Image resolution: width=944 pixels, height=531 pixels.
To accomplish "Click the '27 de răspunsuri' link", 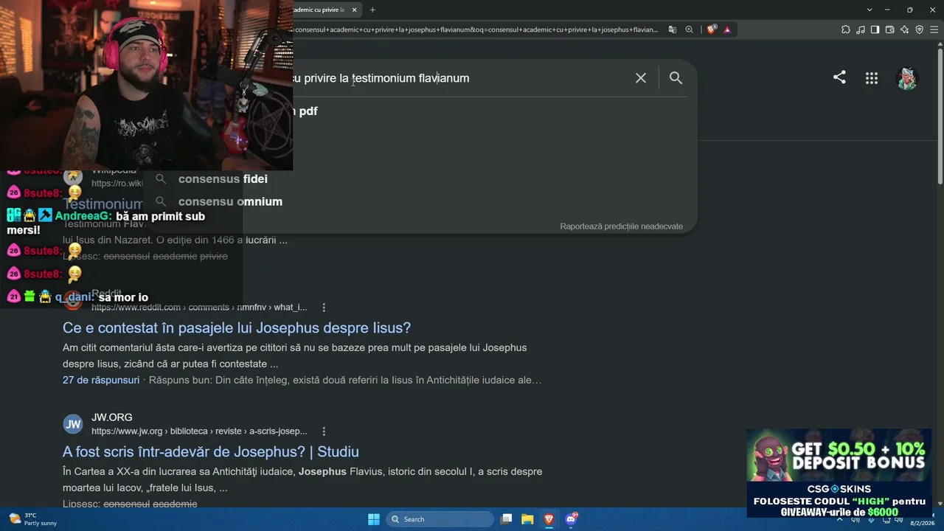I will (101, 381).
